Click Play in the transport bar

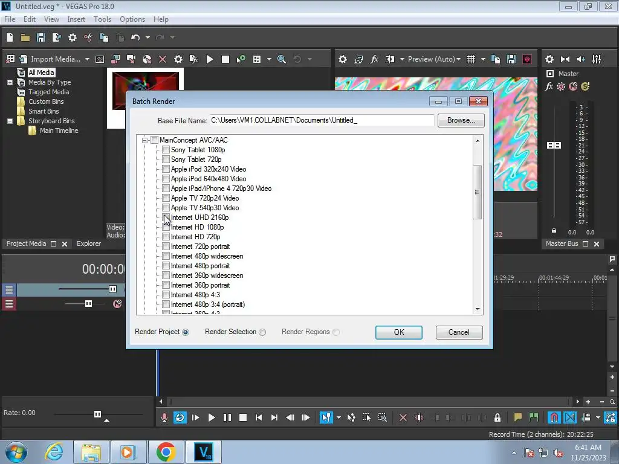[211, 417]
